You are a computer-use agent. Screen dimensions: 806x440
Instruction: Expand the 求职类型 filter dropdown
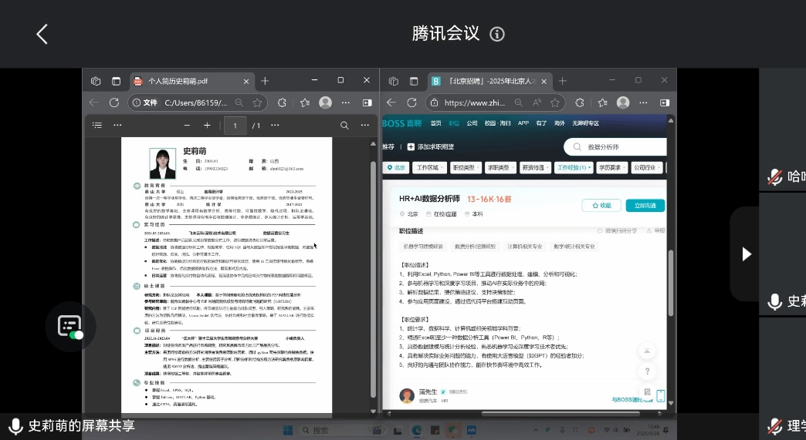point(500,168)
